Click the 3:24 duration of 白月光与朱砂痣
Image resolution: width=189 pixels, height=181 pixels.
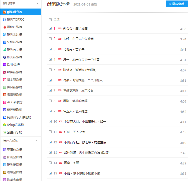click(183, 39)
